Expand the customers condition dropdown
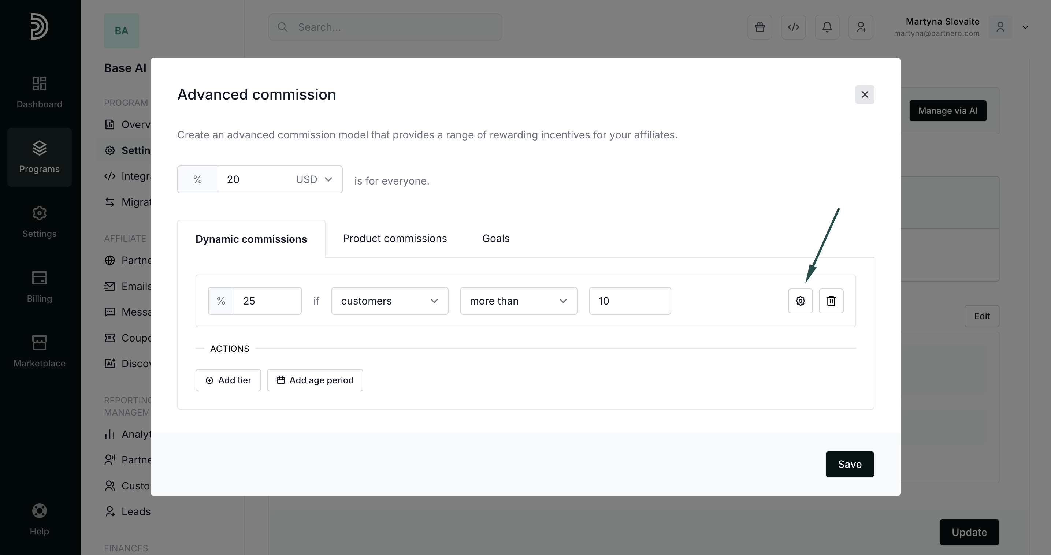This screenshot has height=555, width=1051. tap(389, 301)
